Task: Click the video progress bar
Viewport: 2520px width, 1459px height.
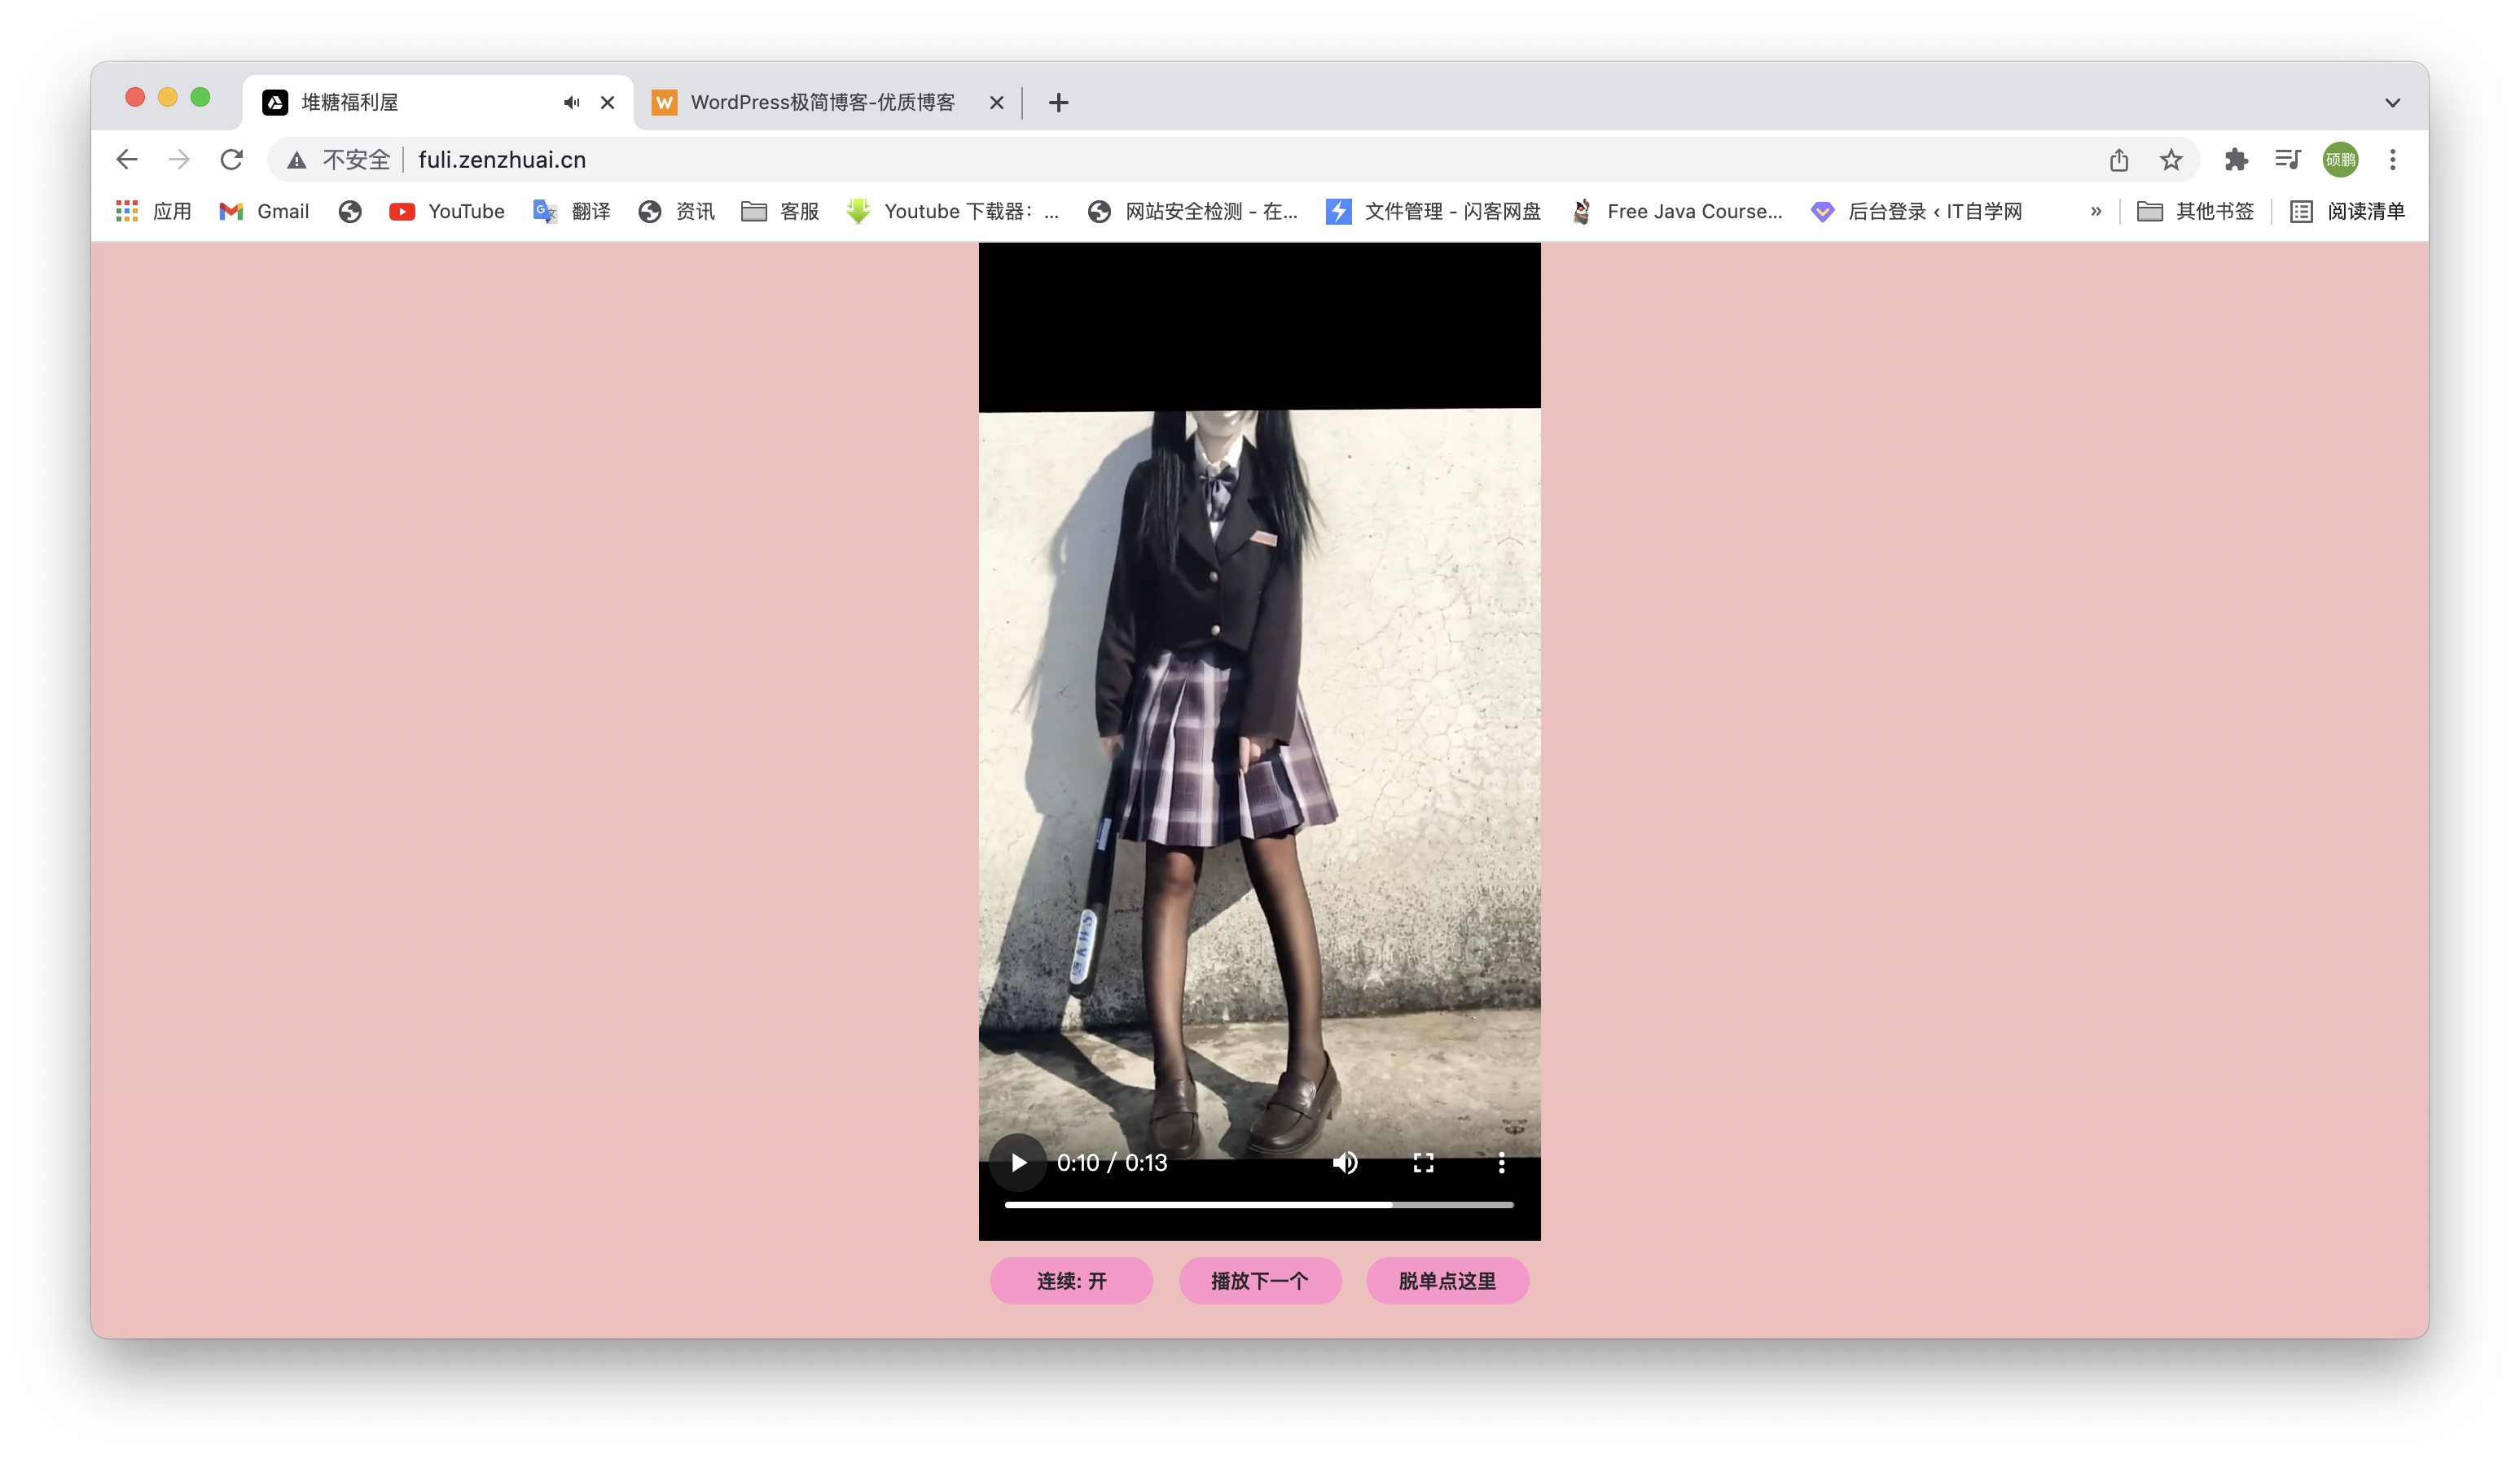Action: (x=1259, y=1205)
